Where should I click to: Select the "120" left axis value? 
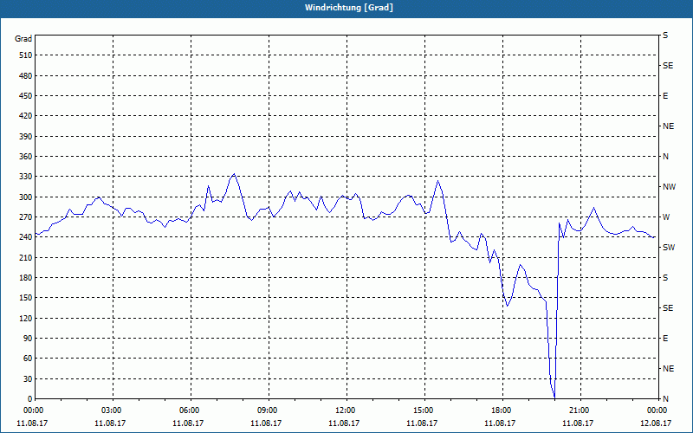click(x=26, y=318)
